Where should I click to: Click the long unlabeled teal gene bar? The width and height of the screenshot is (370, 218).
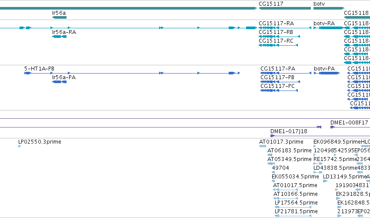click(x=128, y=8)
